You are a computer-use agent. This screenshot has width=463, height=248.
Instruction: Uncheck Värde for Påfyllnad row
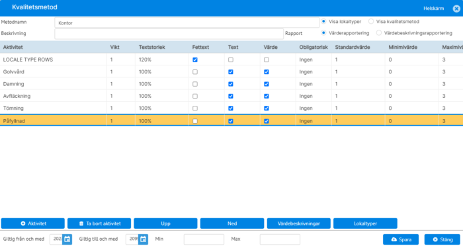pos(267,121)
